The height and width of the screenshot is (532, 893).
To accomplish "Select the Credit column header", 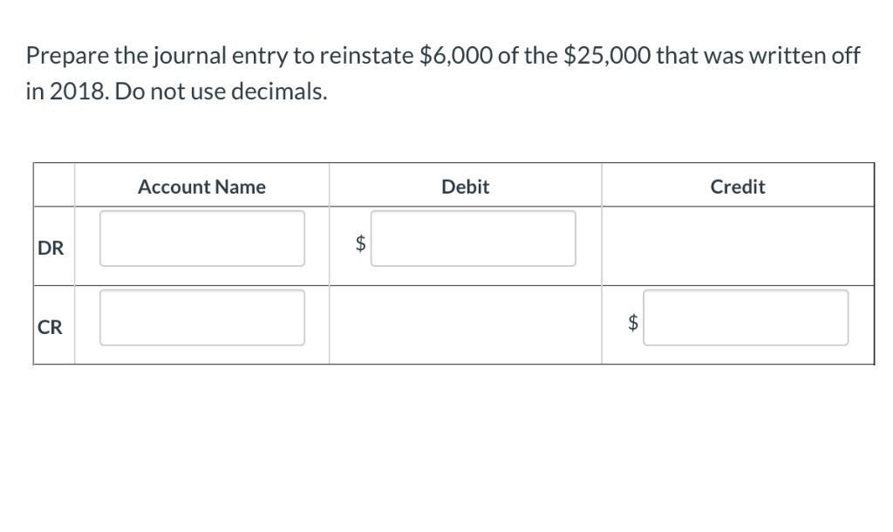I will 738,186.
